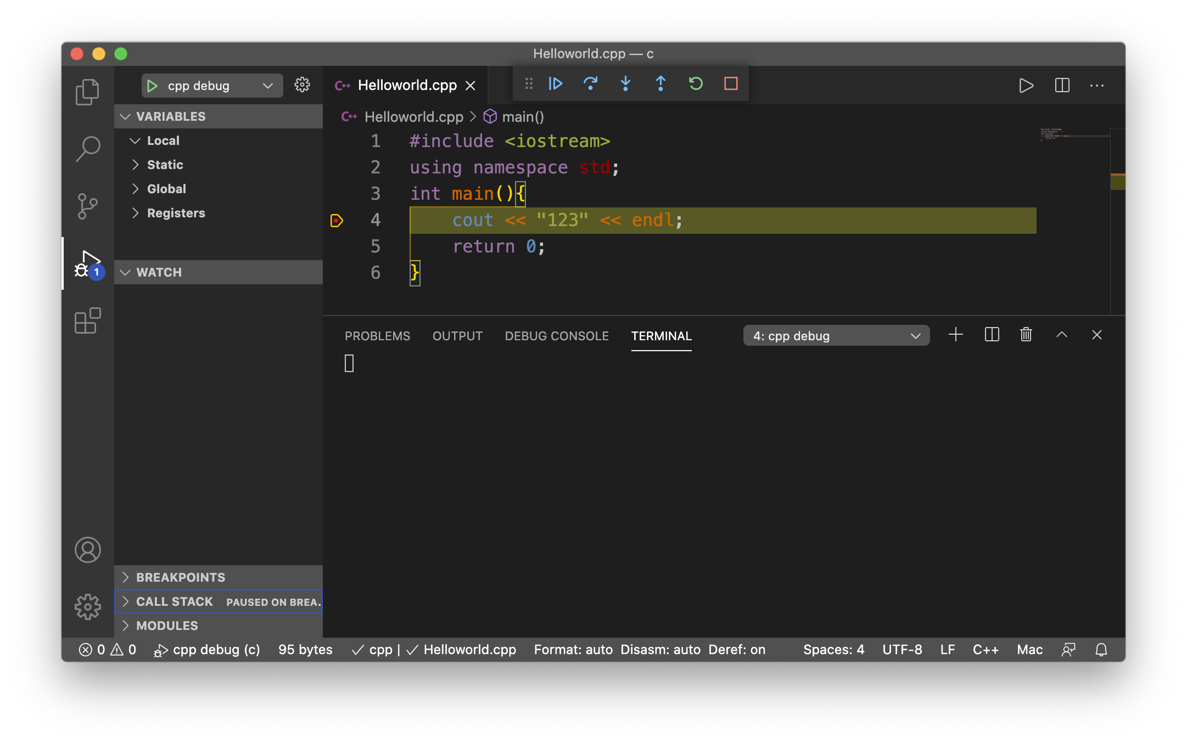Select the TERMINAL tab
Screen dimensions: 1187x743
(x=661, y=336)
